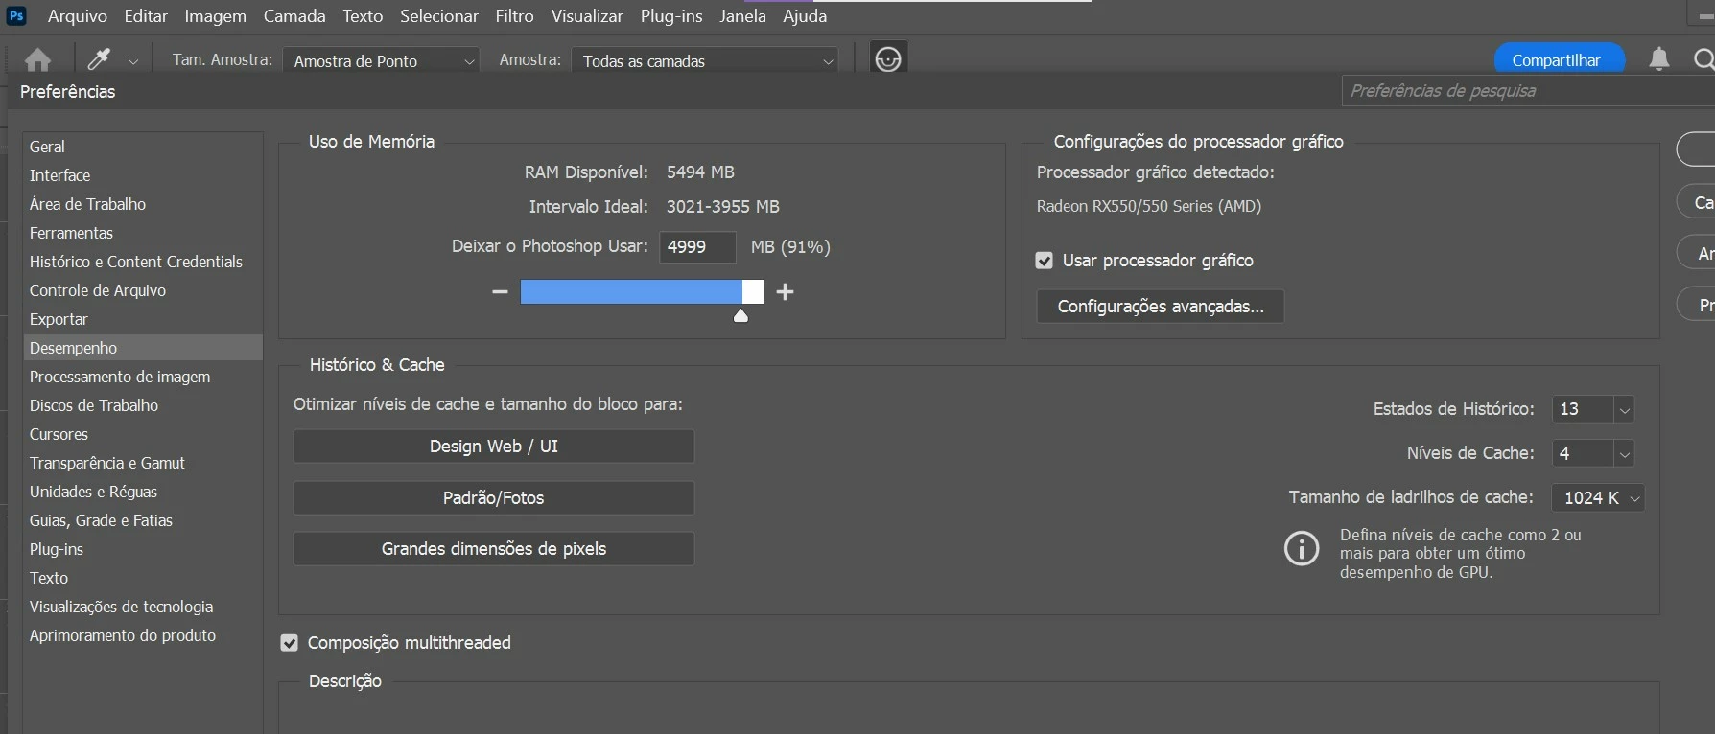1715x734 pixels.
Task: Click Padrão/Fotos button
Action: coord(494,498)
